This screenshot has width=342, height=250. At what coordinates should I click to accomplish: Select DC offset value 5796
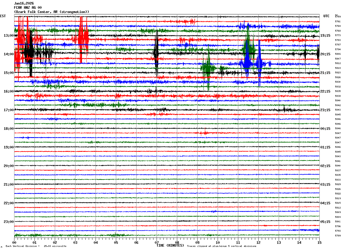(x=338, y=226)
